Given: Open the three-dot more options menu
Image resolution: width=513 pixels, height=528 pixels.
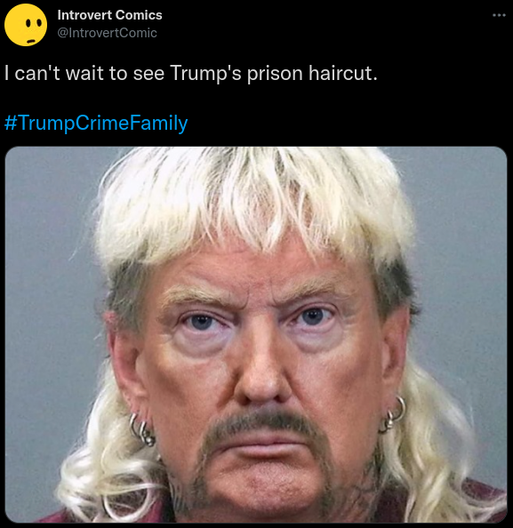Looking at the screenshot, I should point(499,15).
